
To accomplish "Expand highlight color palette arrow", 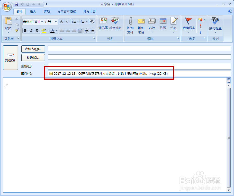I will point(48,31).
